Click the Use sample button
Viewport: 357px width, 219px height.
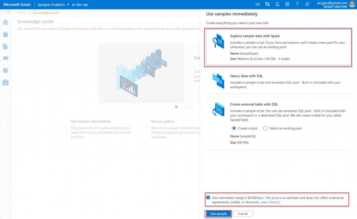click(x=218, y=214)
